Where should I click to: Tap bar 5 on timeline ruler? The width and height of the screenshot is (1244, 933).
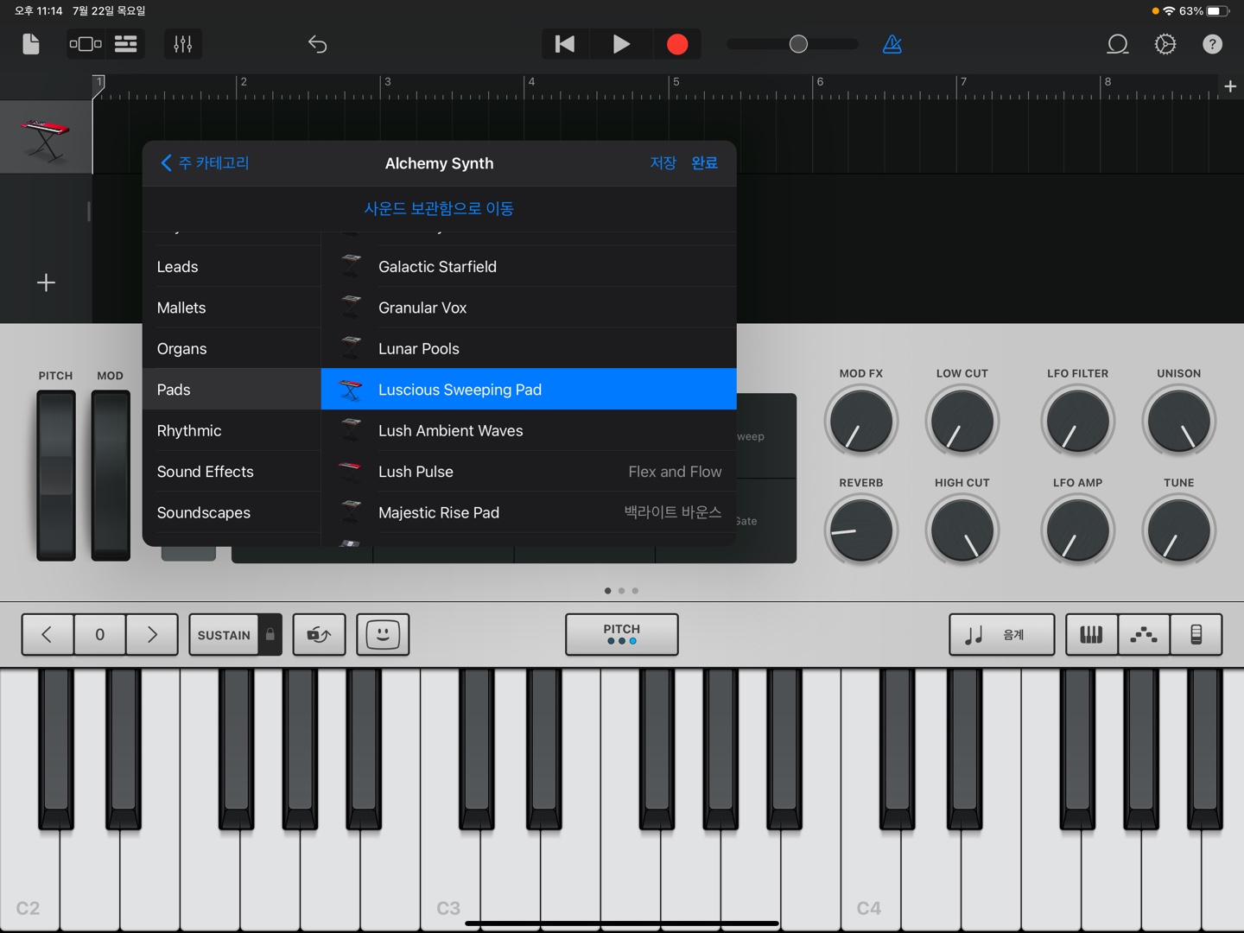[x=676, y=82]
